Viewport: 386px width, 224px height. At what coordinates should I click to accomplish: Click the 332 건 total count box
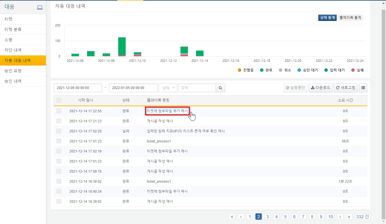[362, 217]
